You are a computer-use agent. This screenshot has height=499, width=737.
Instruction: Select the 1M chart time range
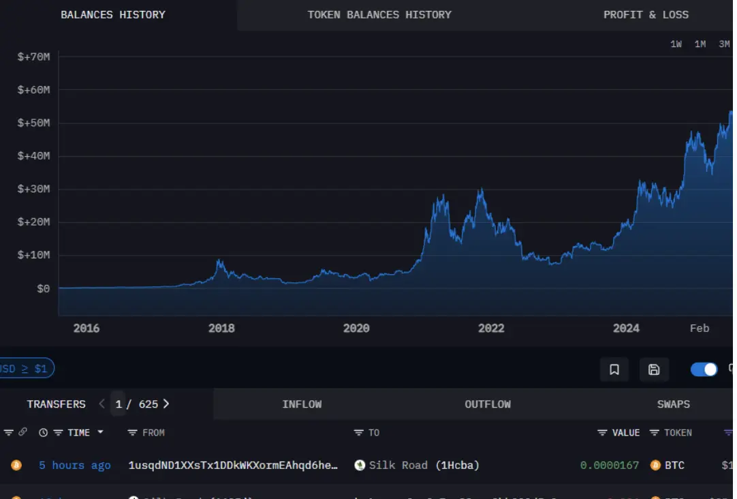tap(700, 44)
